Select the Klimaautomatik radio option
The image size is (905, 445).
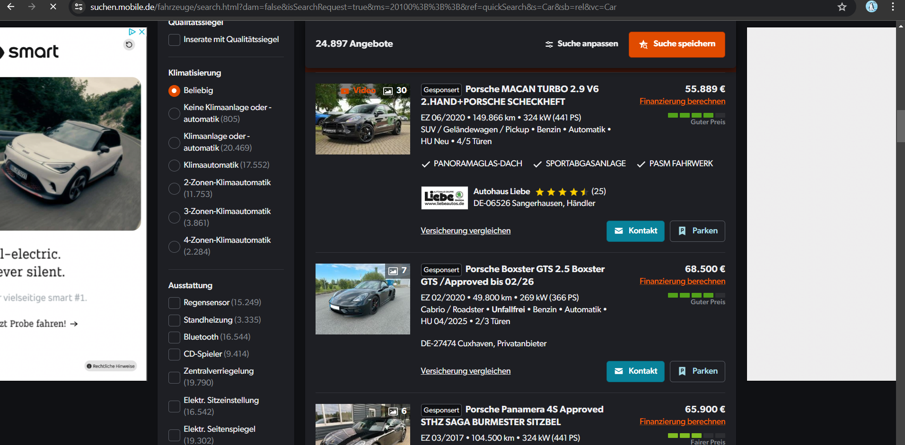(174, 165)
